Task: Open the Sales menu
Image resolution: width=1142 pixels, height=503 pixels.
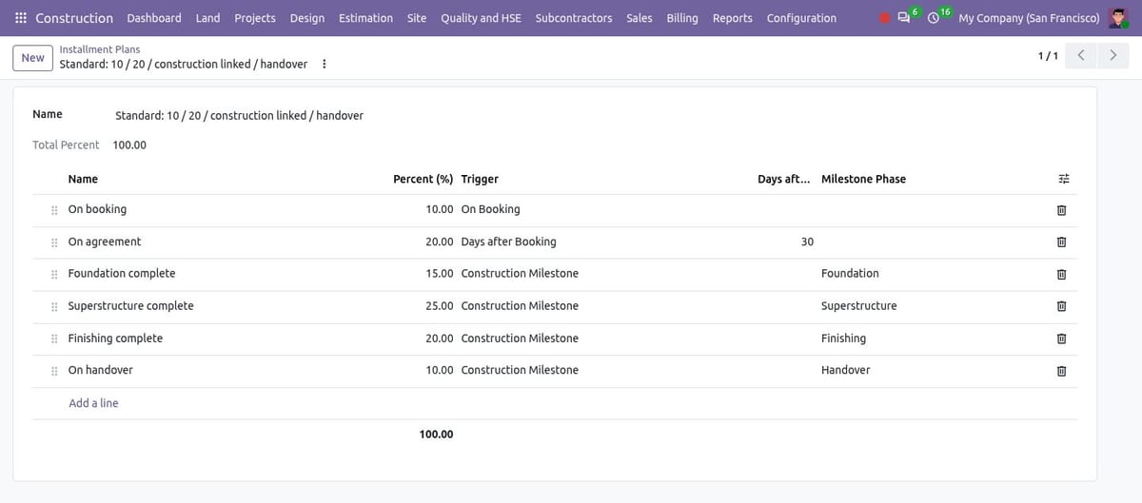Action: [x=640, y=18]
